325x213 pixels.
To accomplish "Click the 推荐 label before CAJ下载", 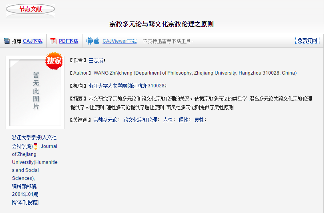I will coord(16,41).
